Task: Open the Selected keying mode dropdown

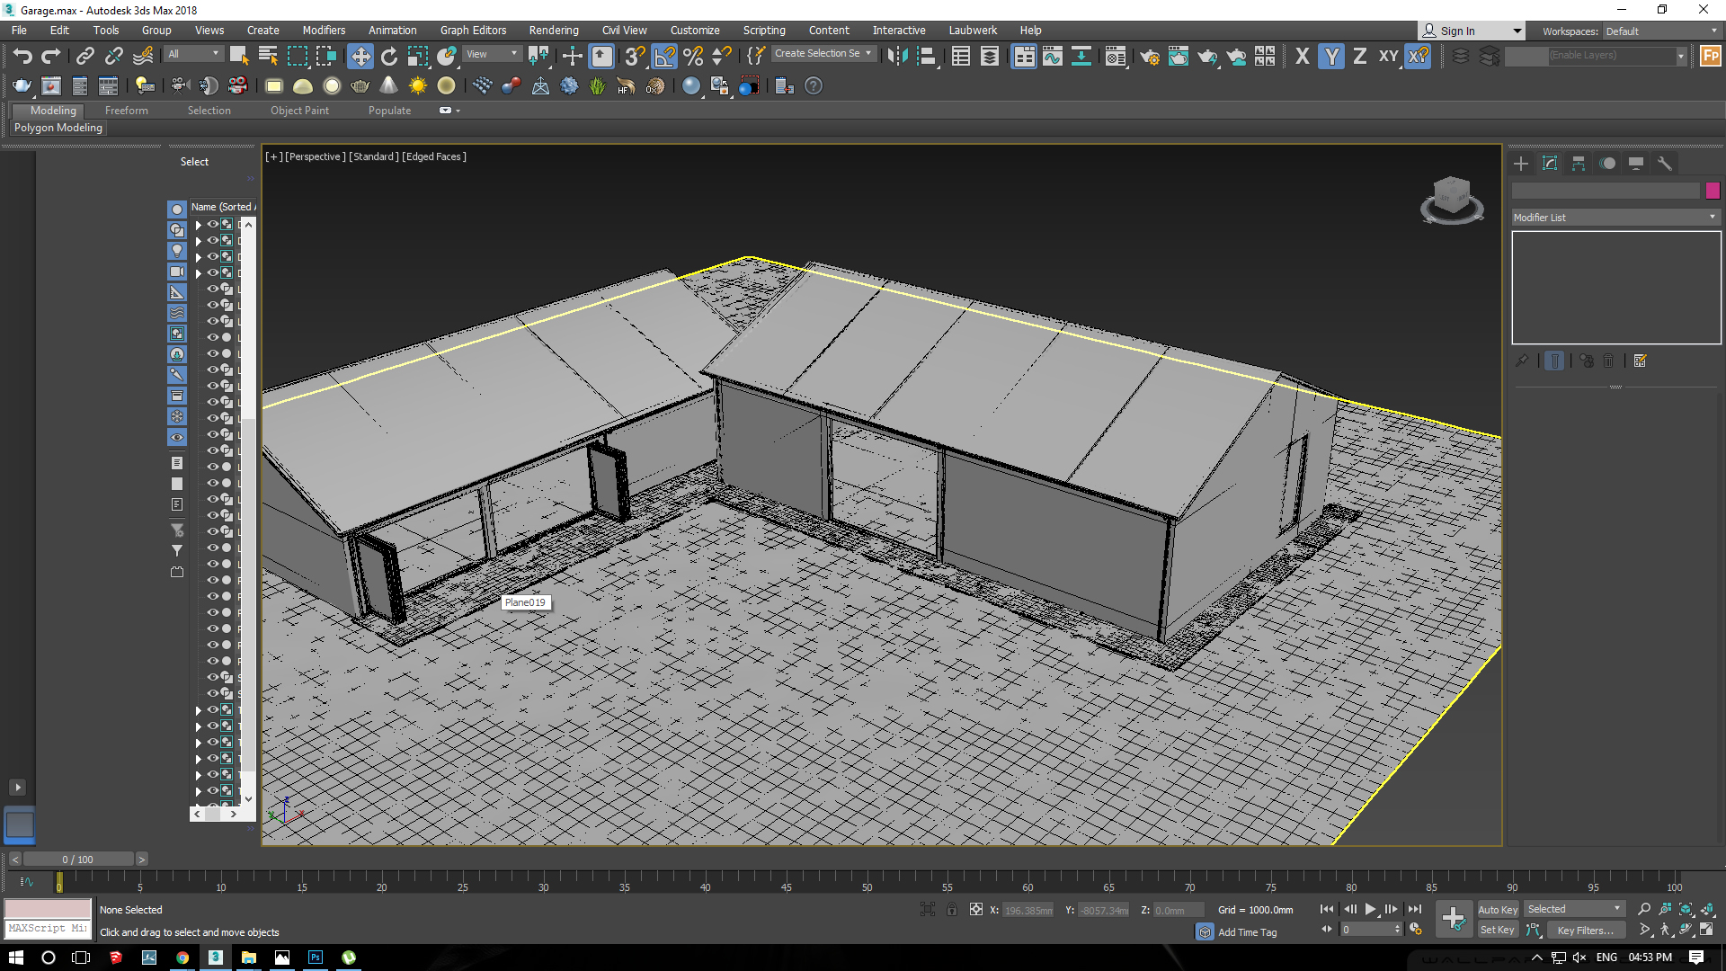Action: pyautogui.click(x=1573, y=909)
